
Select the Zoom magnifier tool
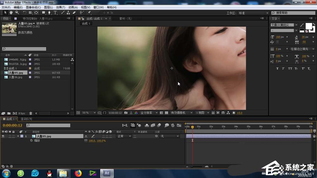17,13
